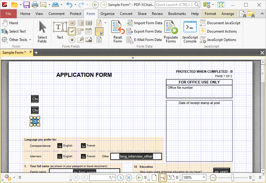Viewport: 266px width, 183px height.
Task: Toggle full screen mode icon
Action: [221, 5]
